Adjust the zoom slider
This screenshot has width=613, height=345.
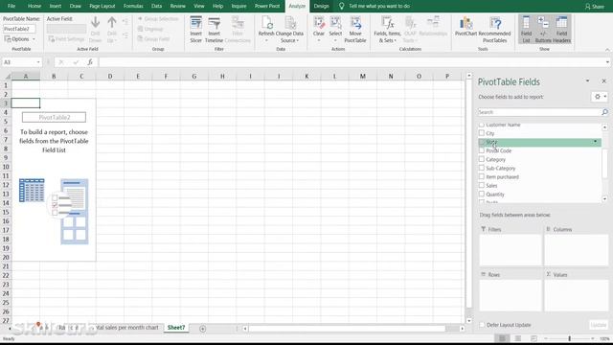pos(570,338)
